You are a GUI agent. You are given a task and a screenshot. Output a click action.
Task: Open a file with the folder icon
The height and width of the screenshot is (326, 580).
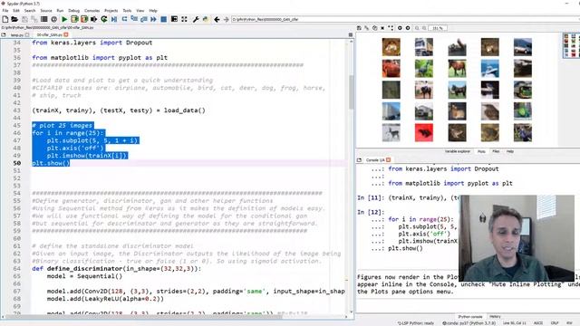pos(14,19)
